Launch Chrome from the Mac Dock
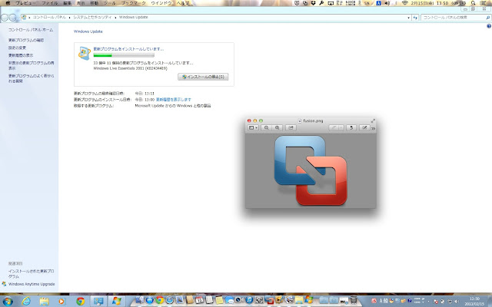Screen dimensions: 492x307 (x=160, y=300)
